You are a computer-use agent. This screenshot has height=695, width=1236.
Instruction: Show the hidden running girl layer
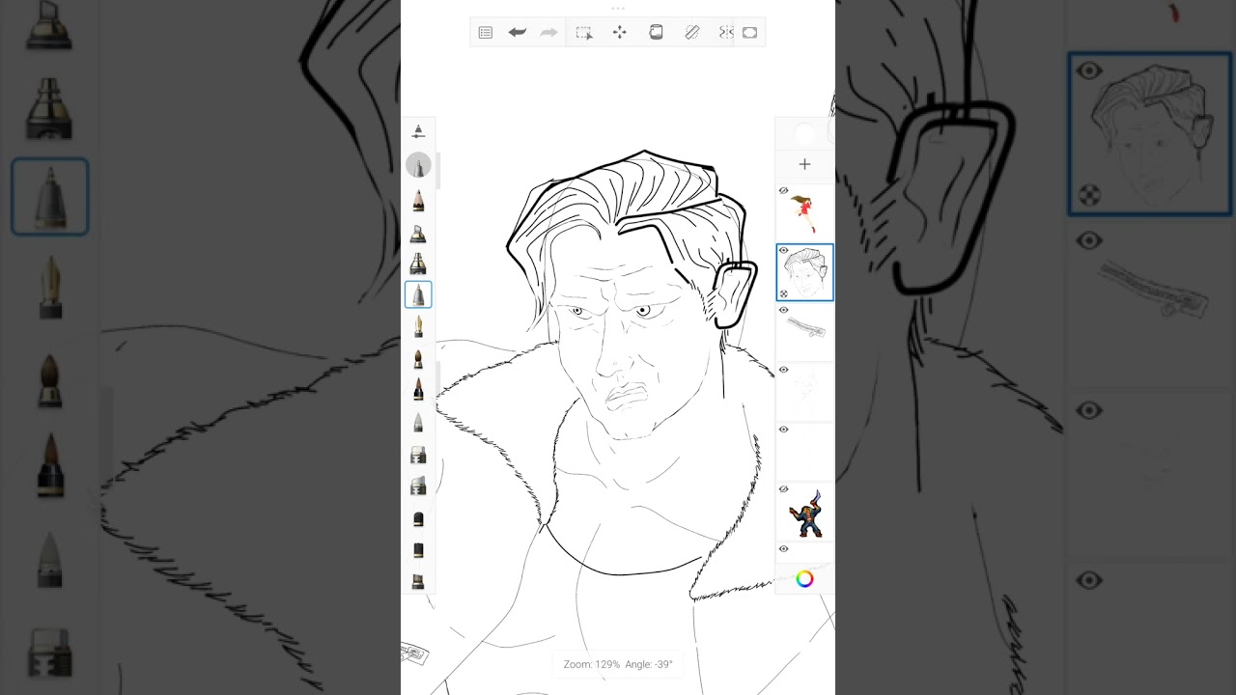pyautogui.click(x=784, y=191)
